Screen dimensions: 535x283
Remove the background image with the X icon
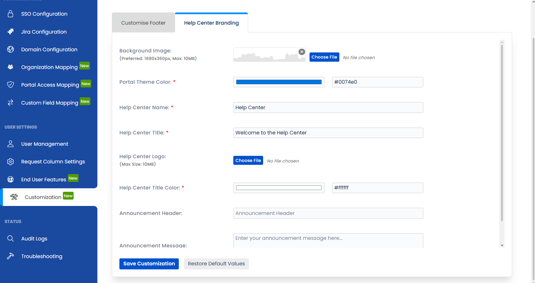click(x=302, y=52)
